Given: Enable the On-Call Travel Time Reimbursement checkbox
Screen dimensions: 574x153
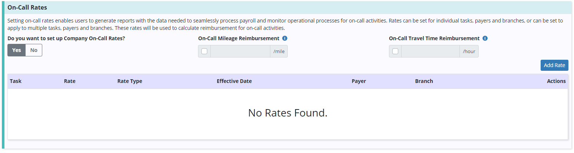Looking at the screenshot, I should 395,51.
